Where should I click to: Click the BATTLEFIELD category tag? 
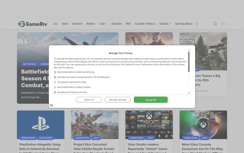(29, 64)
